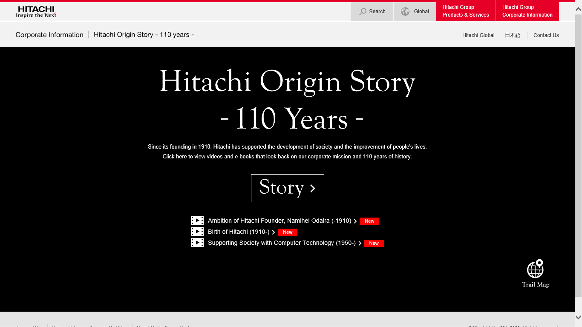
Task: Visit the Hitachi Global link
Action: click(478, 35)
